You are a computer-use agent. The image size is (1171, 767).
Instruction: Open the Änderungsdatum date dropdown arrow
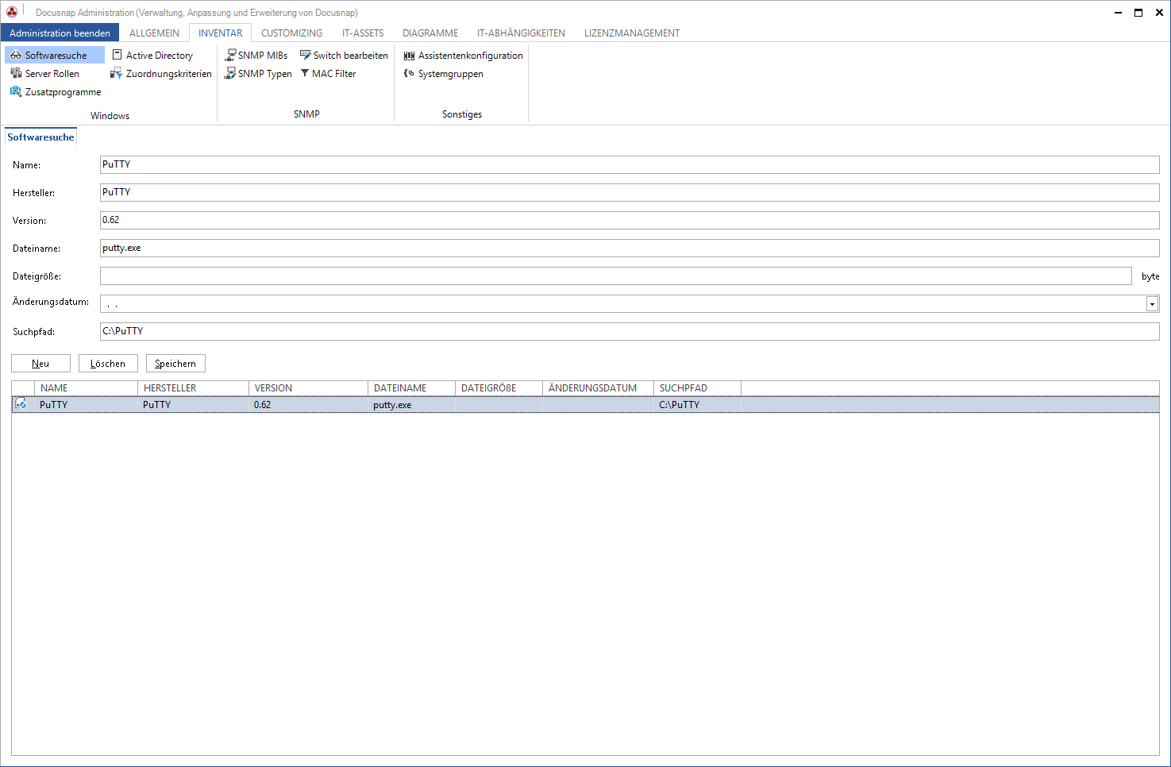pos(1152,304)
